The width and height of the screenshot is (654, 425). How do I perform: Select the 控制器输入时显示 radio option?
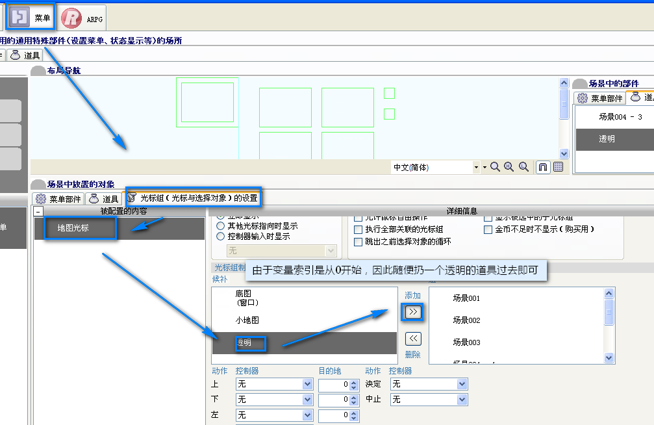point(221,237)
